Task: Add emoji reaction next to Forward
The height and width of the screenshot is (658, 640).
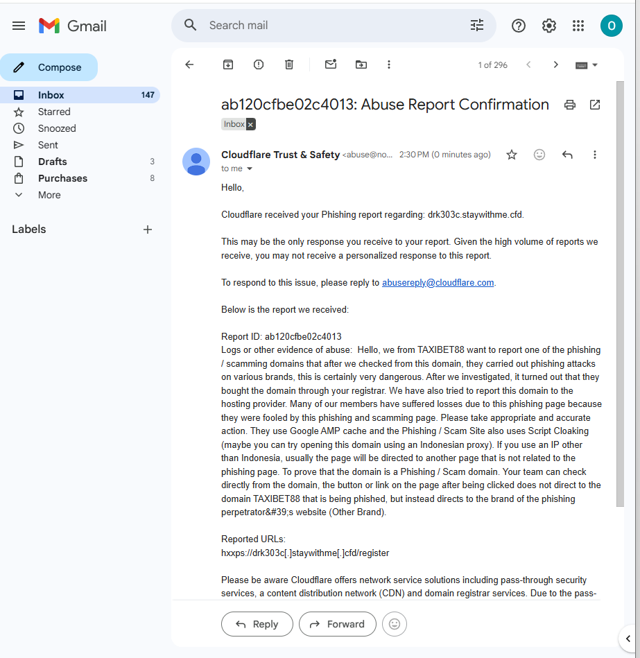Action: (x=395, y=624)
